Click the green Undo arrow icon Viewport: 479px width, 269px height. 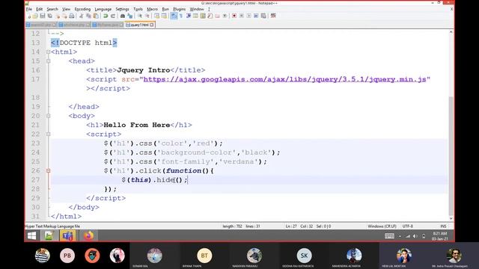click(106, 16)
